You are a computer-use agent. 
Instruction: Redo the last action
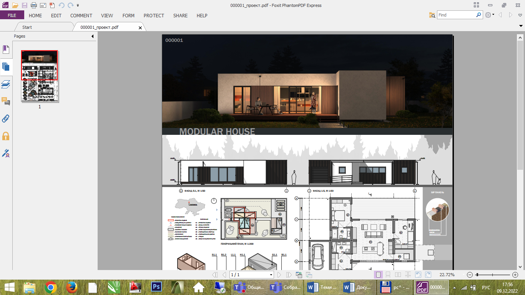click(71, 5)
